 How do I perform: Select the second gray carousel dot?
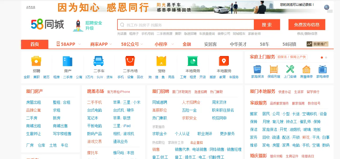click(326, 58)
